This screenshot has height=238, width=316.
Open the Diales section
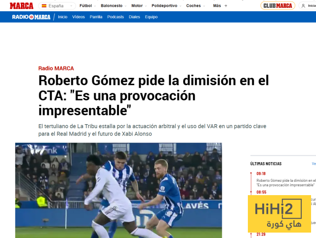(x=134, y=17)
